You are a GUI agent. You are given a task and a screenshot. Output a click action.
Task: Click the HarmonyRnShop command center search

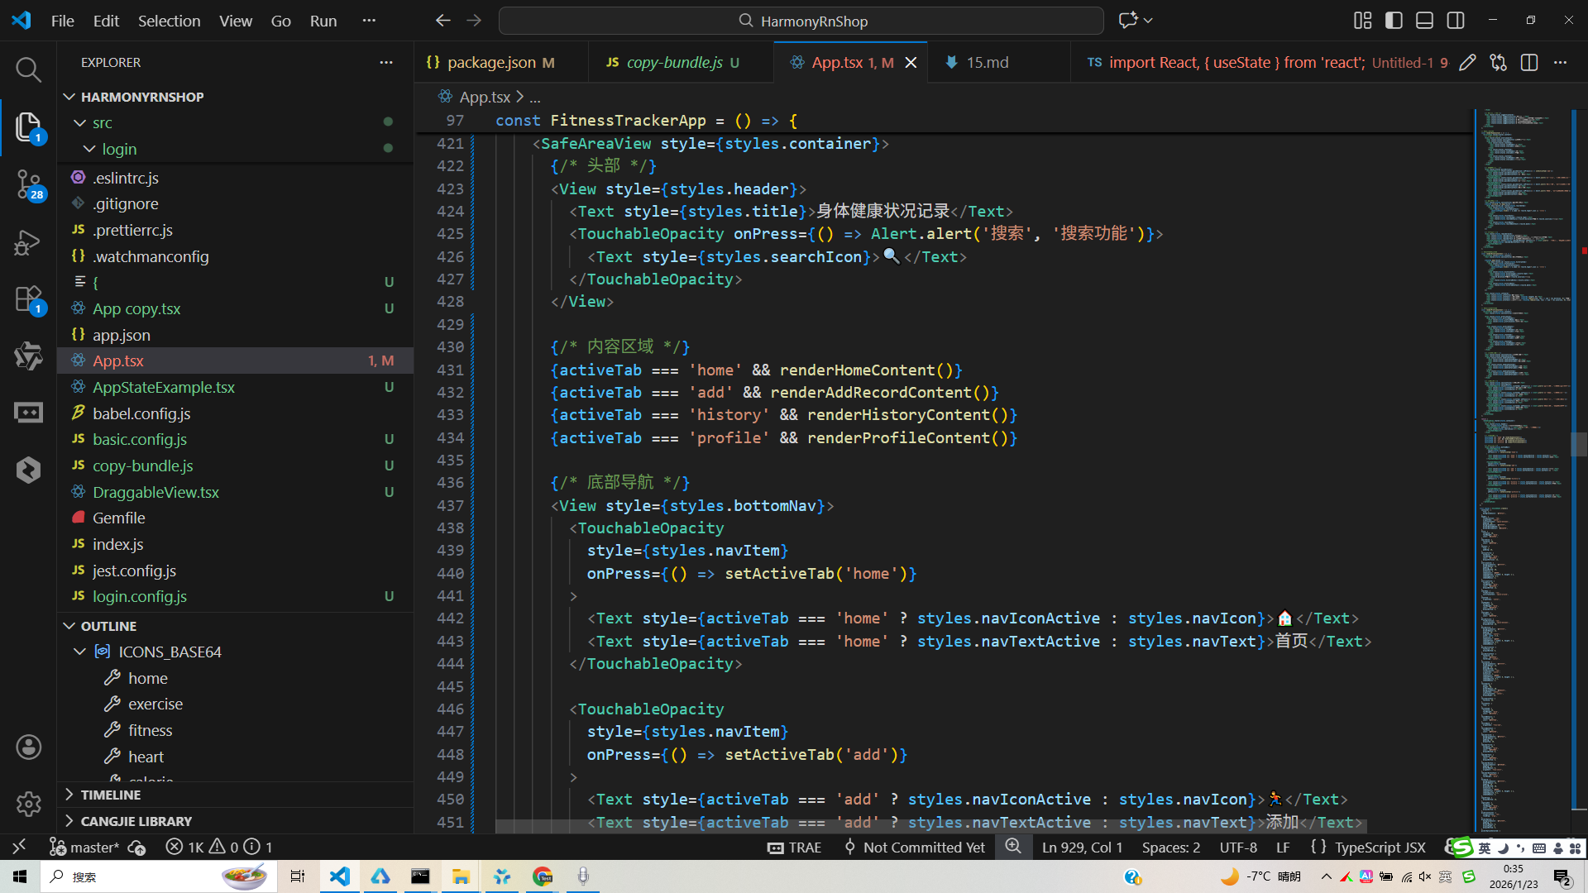(x=801, y=21)
